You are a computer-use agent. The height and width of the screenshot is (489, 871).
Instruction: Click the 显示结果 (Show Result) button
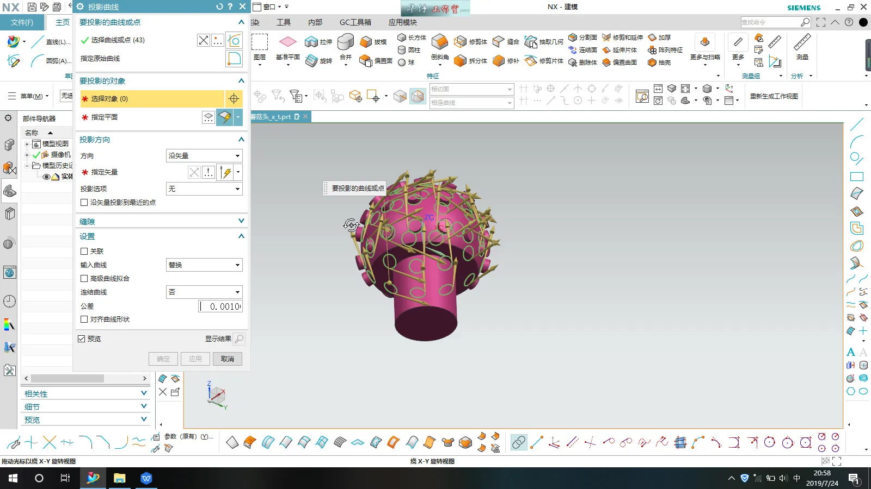[238, 338]
